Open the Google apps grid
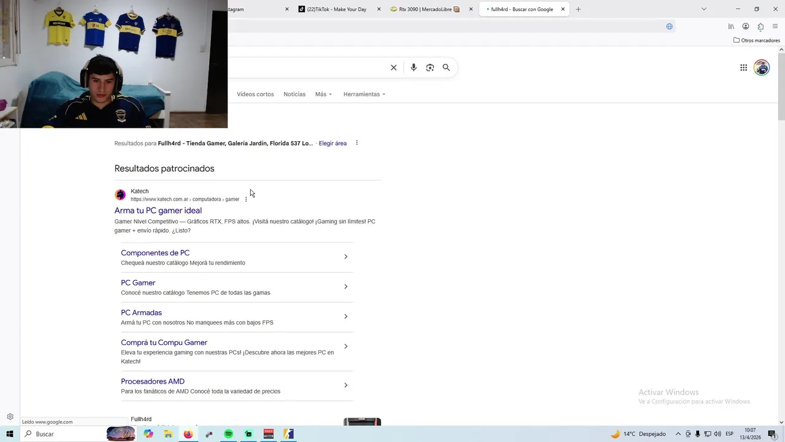The image size is (785, 442). point(743,68)
